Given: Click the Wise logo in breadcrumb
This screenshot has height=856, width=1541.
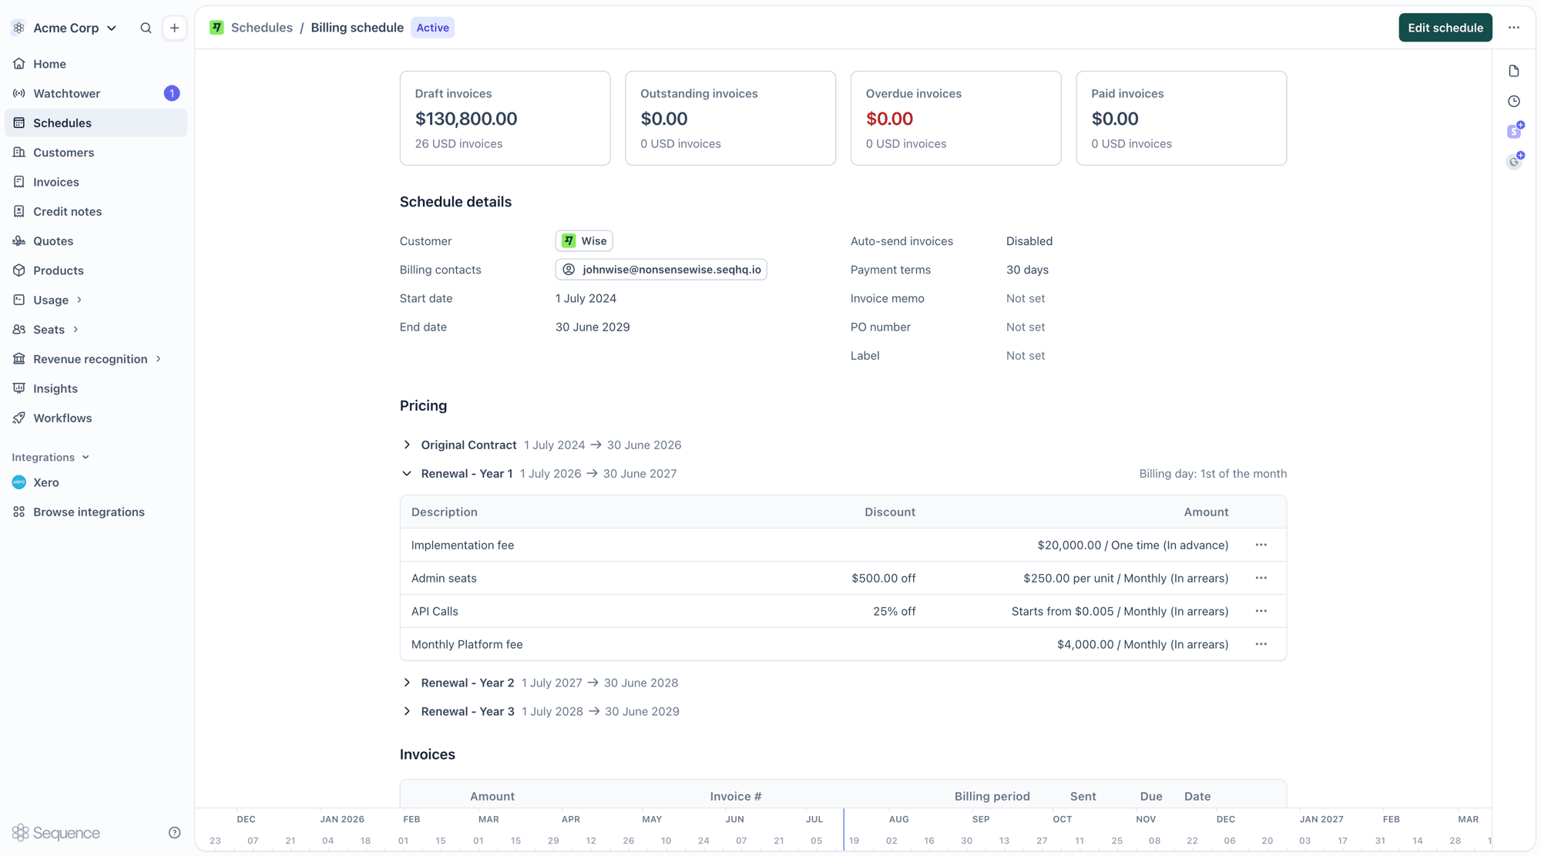Looking at the screenshot, I should pyautogui.click(x=217, y=28).
